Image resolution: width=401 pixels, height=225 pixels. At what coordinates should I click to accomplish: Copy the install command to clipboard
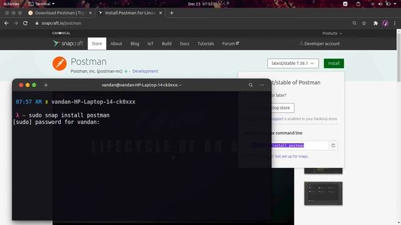pos(333,146)
